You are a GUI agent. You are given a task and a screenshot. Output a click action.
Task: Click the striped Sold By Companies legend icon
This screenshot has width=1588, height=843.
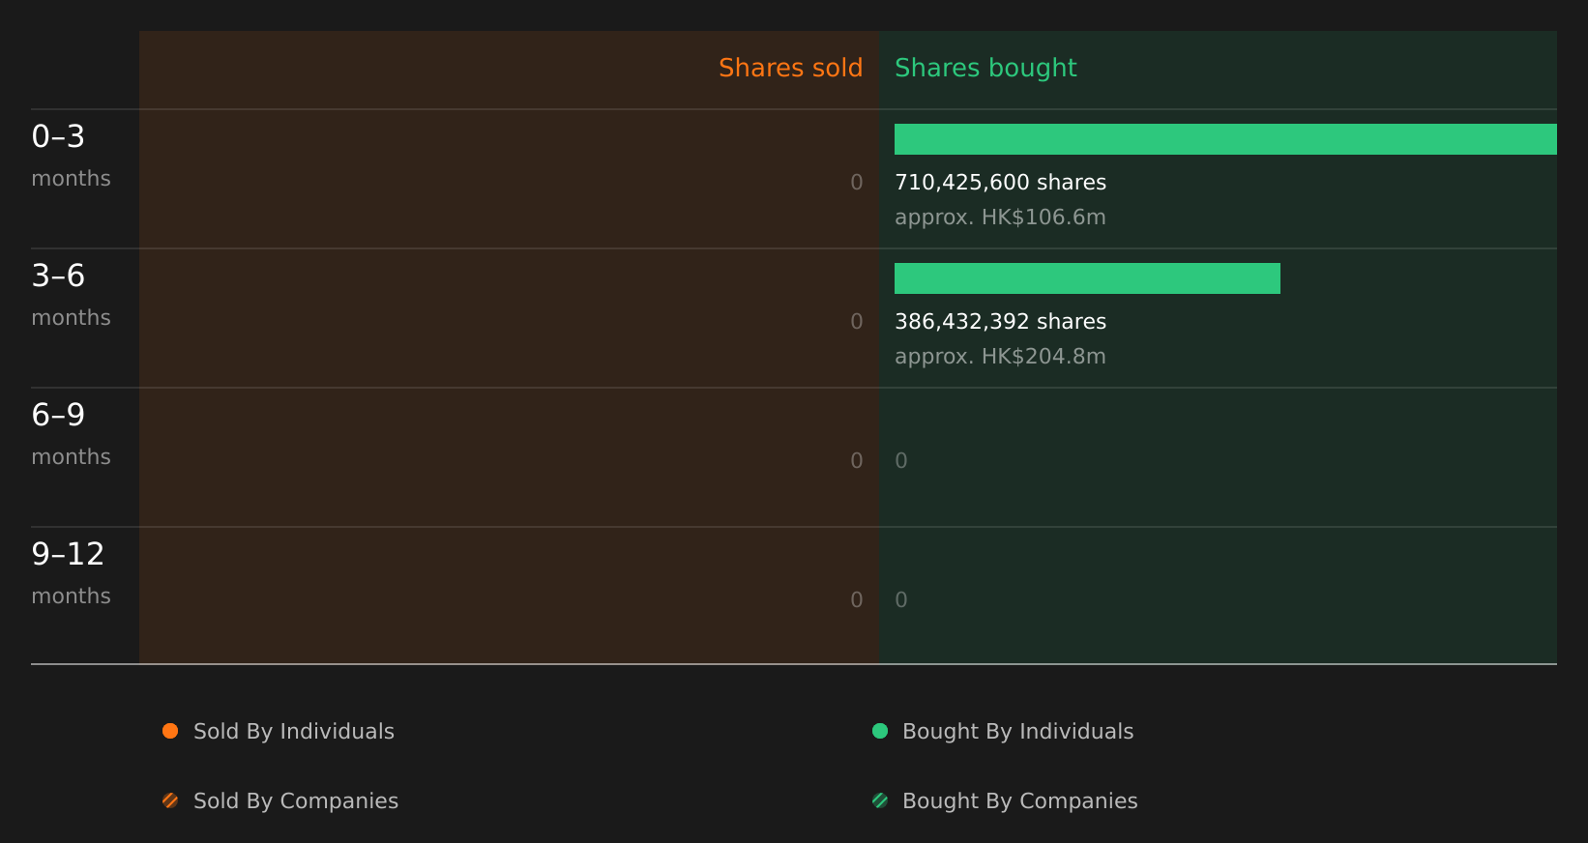(x=170, y=800)
